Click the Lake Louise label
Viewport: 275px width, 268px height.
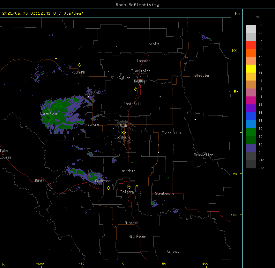pos(6,154)
